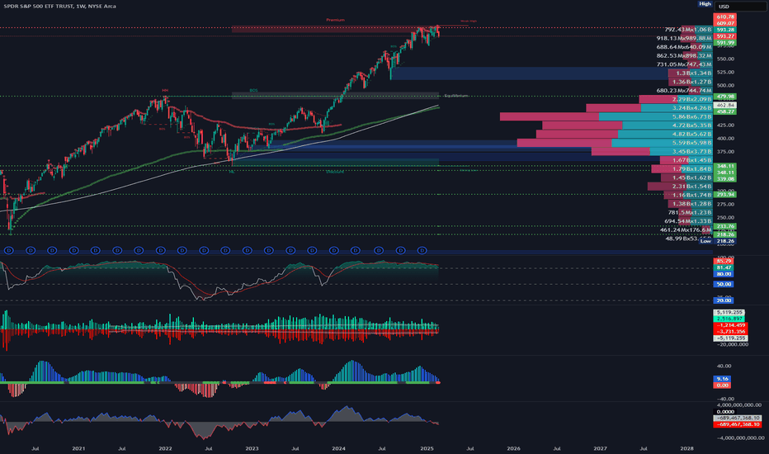Click the 591.99 green price label
769x454 pixels.
725,43
